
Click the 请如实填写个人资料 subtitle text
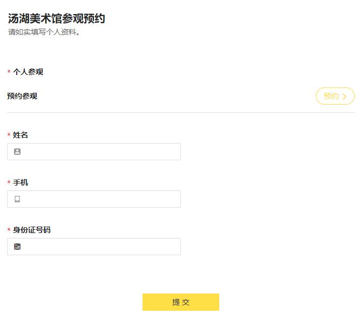click(44, 32)
